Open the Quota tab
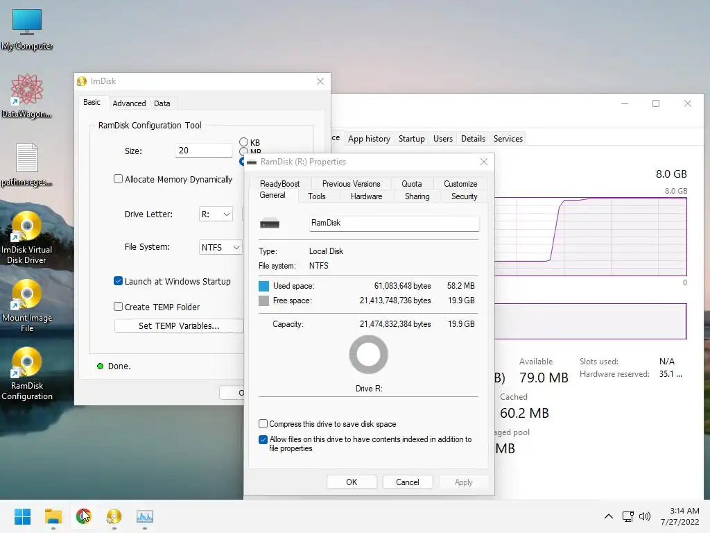Screen dimensions: 710x533 pos(411,183)
